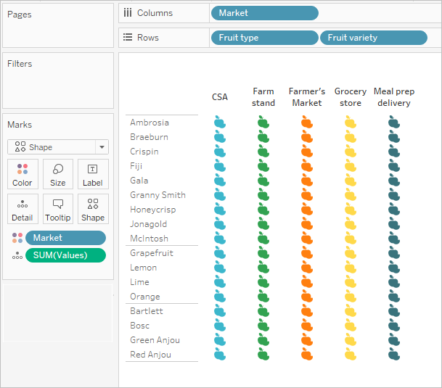The width and height of the screenshot is (442, 388).
Task: Select the CSA apple mark for Ambrosia
Action: tap(220, 122)
